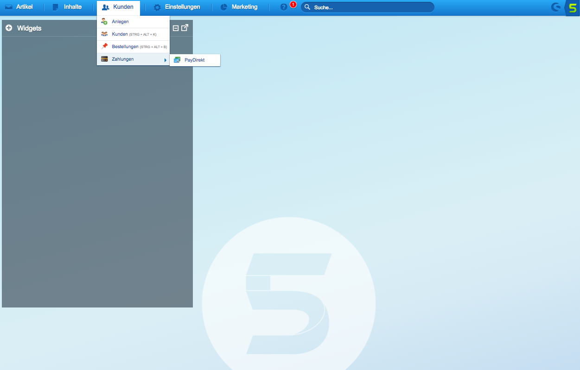The height and width of the screenshot is (370, 580).
Task: Open the Artikel menu
Action: 19,7
